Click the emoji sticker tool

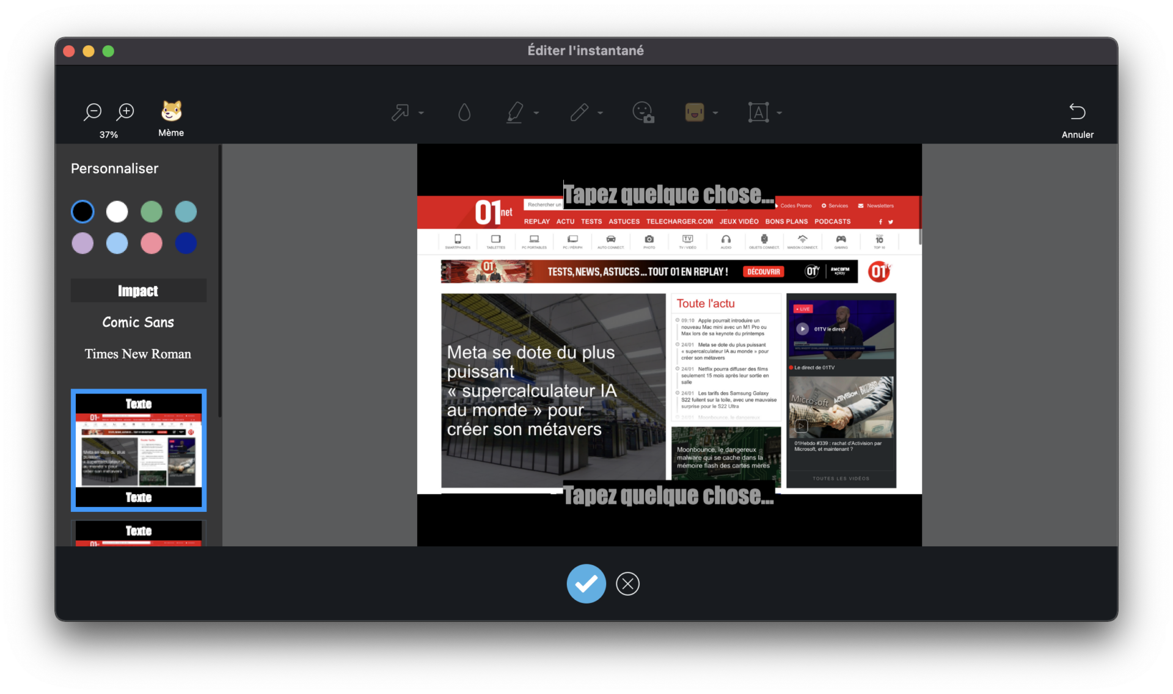643,112
